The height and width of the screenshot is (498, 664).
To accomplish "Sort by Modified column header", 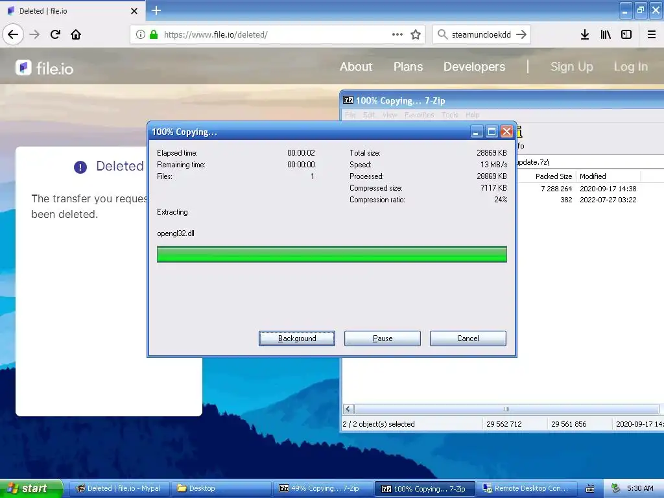I will 608,176.
